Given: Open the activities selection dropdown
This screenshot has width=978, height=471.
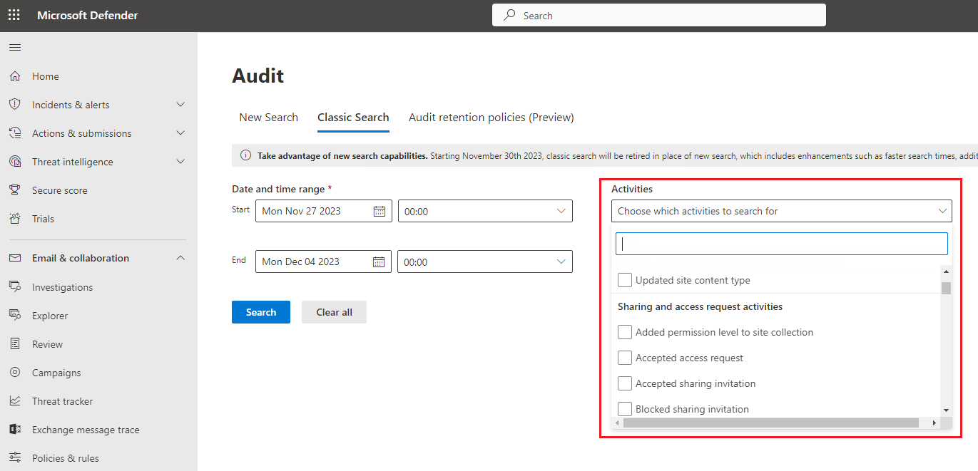Looking at the screenshot, I should [781, 211].
